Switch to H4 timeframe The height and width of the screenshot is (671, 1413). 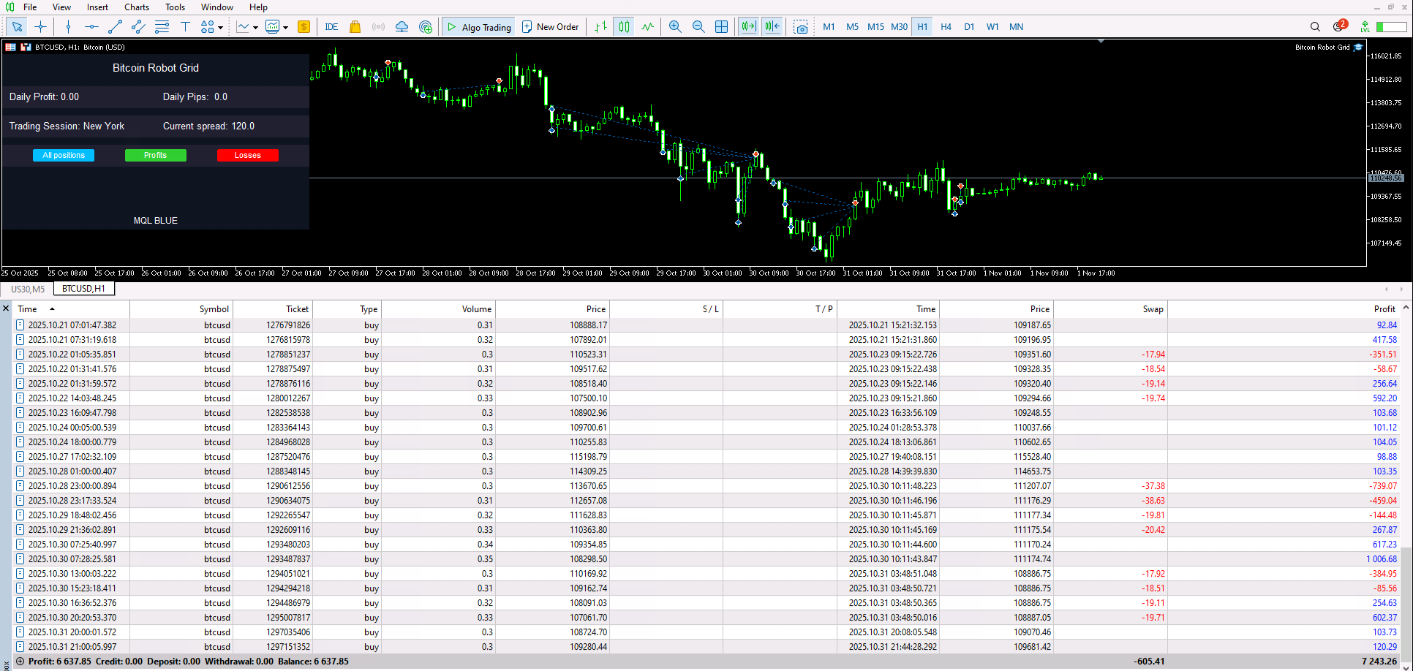click(x=946, y=27)
